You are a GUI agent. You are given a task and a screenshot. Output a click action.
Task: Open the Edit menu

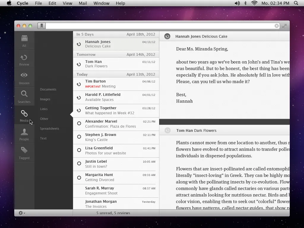tap(52, 3)
